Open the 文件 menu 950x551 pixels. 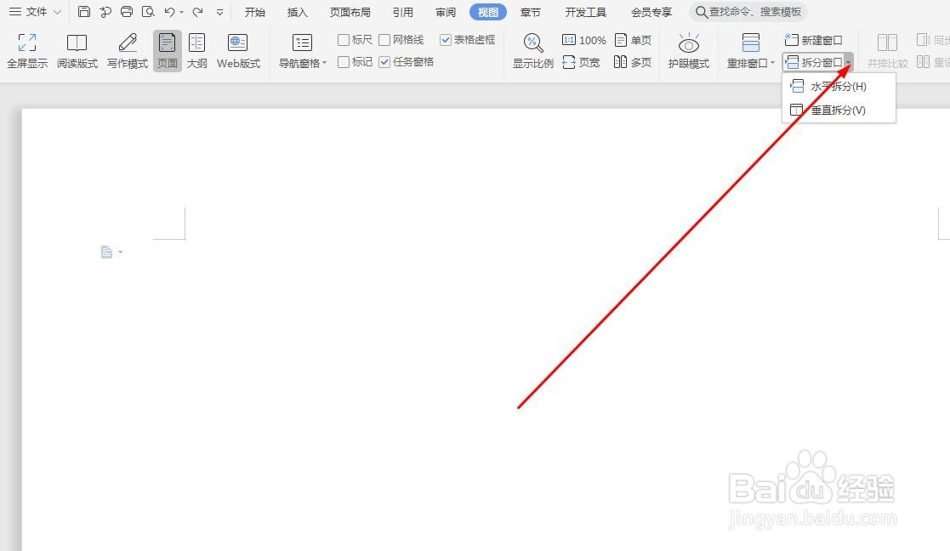(x=35, y=12)
